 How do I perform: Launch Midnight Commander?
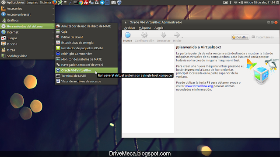86,54
